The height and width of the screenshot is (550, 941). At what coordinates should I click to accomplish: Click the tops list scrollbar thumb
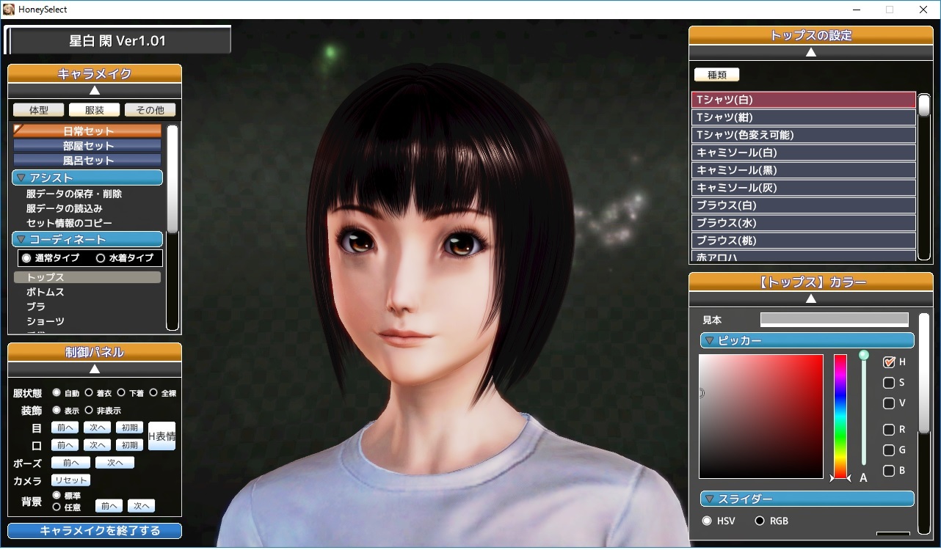(924, 105)
